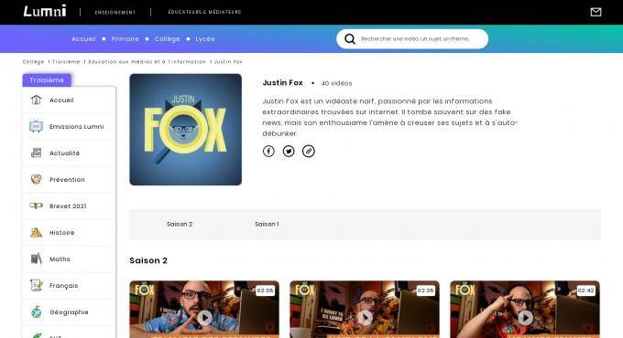623x338 pixels.
Task: Share on Facebook icon
Action: [268, 151]
